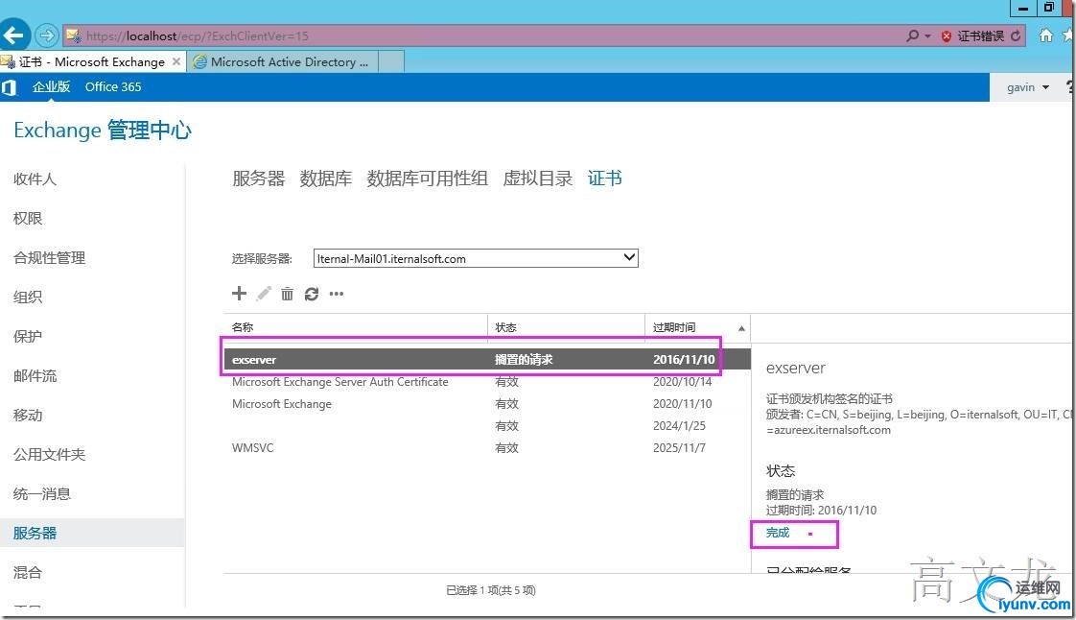Open 邮件流 in the left navigation
The image size is (1076, 620).
(x=35, y=376)
